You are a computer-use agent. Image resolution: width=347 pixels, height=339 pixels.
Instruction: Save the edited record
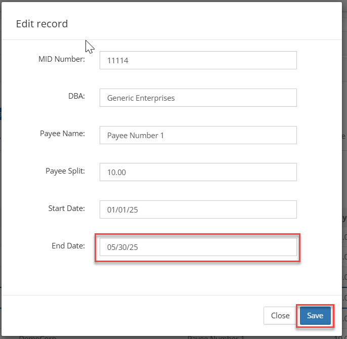[x=315, y=316]
